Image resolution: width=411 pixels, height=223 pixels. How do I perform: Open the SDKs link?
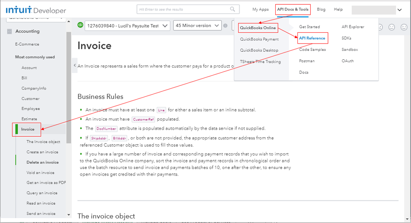346,38
